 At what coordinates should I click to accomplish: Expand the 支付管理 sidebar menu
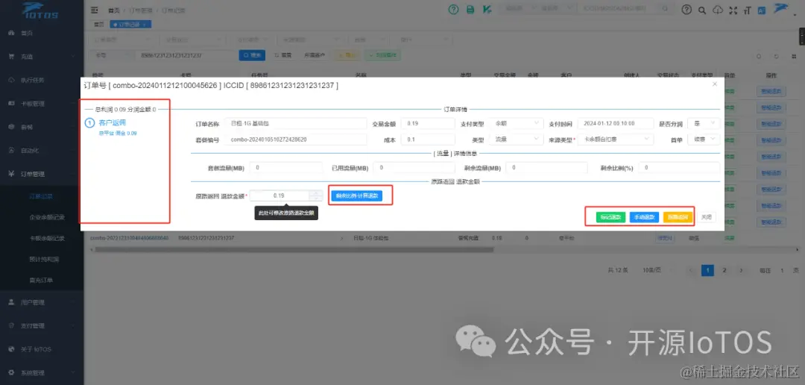[42, 326]
